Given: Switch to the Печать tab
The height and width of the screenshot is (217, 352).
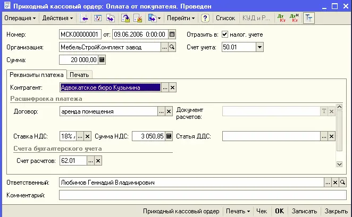Looking at the screenshot, I should (x=79, y=75).
